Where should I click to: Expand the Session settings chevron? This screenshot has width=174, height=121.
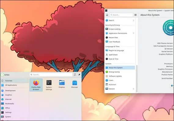click(x=134, y=89)
